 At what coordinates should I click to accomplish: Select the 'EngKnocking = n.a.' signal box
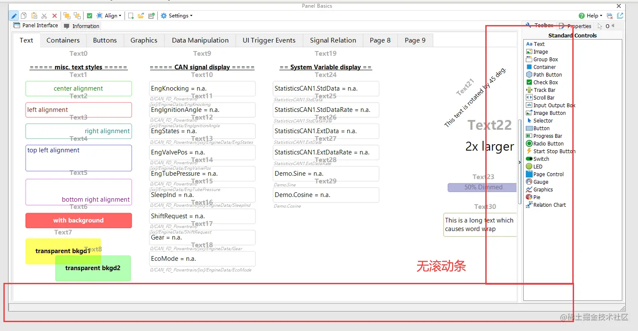202,88
